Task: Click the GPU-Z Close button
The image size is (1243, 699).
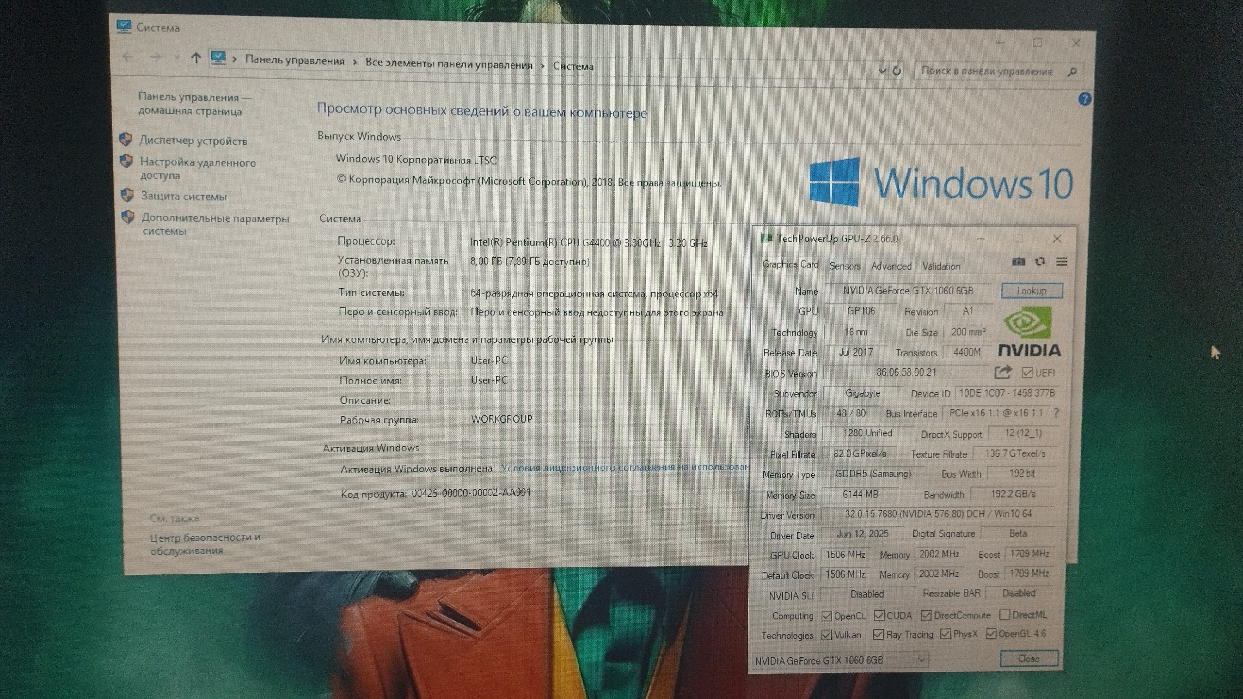Action: (1028, 659)
